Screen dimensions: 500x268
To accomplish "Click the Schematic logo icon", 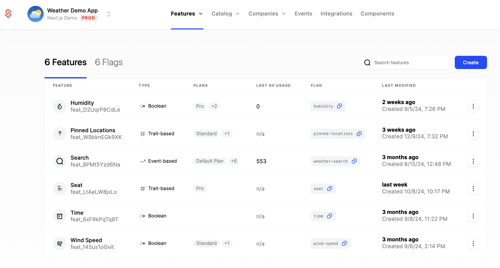I will pos(8,14).
